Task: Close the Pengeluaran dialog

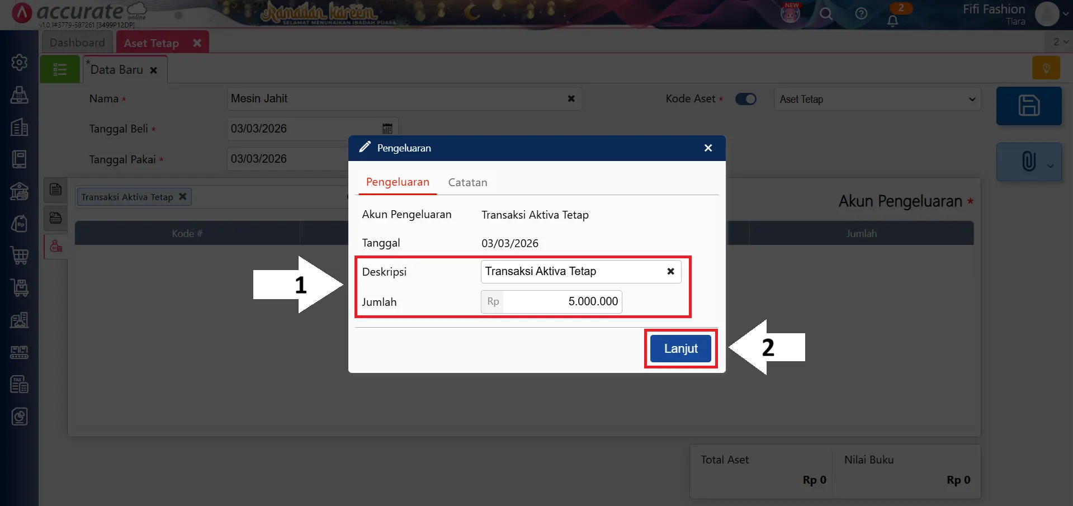Action: pos(708,148)
